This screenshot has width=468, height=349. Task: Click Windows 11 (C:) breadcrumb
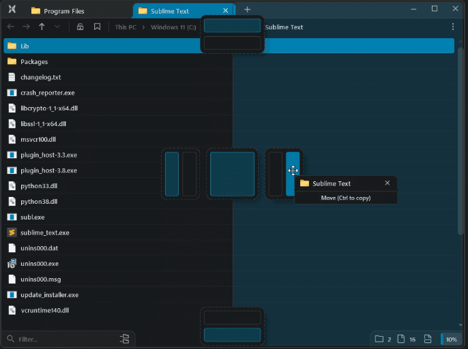173,27
